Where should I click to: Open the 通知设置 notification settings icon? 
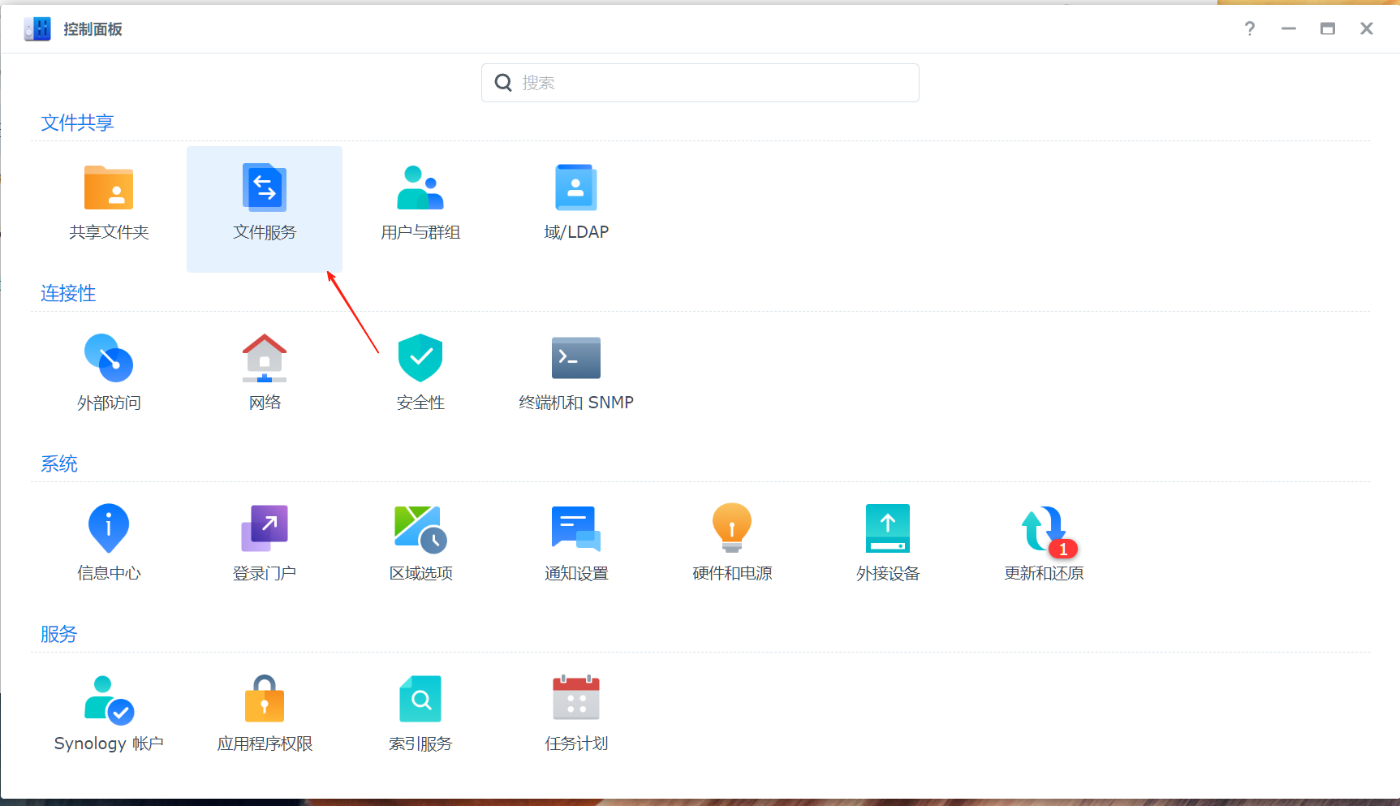576,528
